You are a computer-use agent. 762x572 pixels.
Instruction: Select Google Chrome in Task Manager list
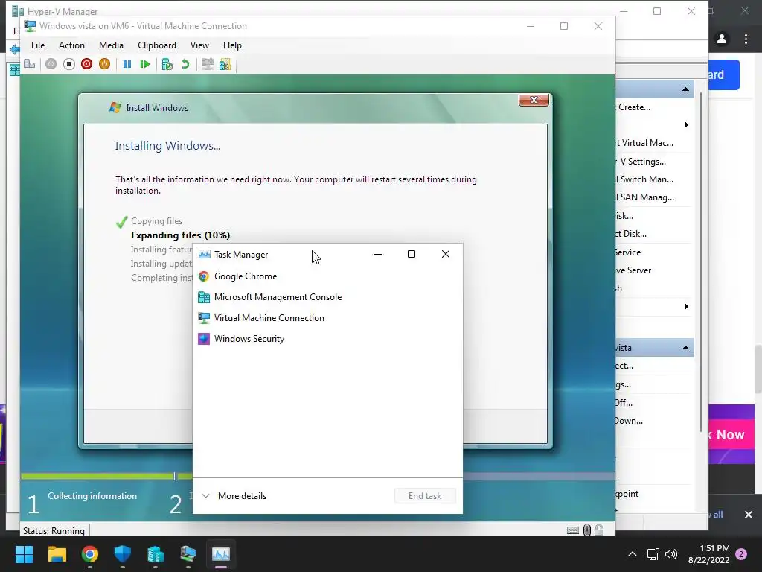(x=327, y=276)
